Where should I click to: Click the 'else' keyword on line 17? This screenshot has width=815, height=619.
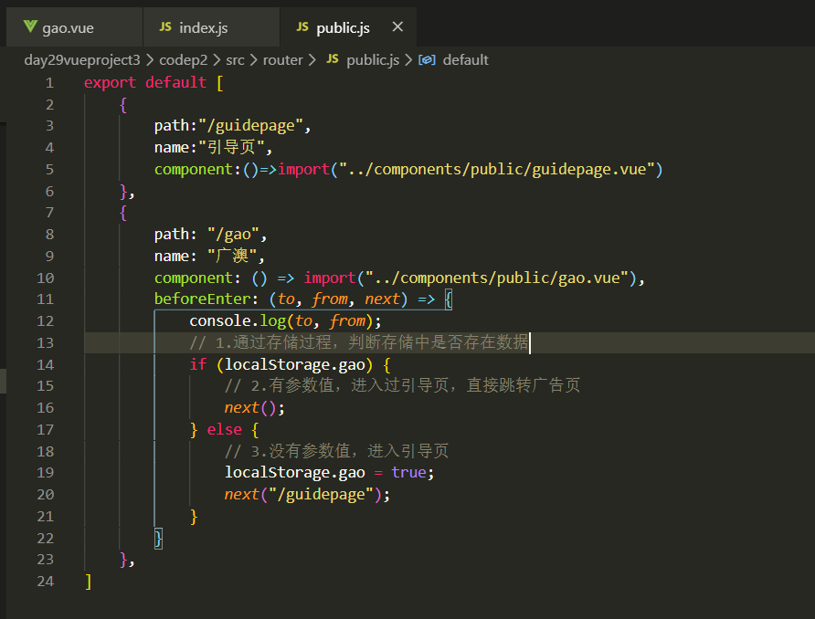click(225, 429)
